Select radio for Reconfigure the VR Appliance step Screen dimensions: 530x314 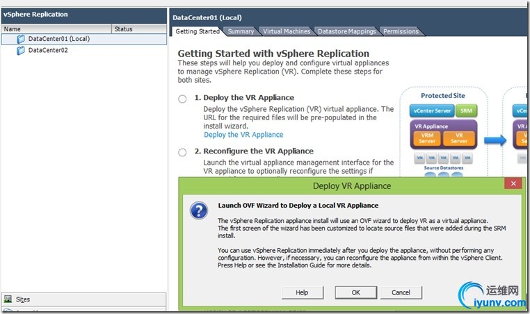pyautogui.click(x=182, y=152)
